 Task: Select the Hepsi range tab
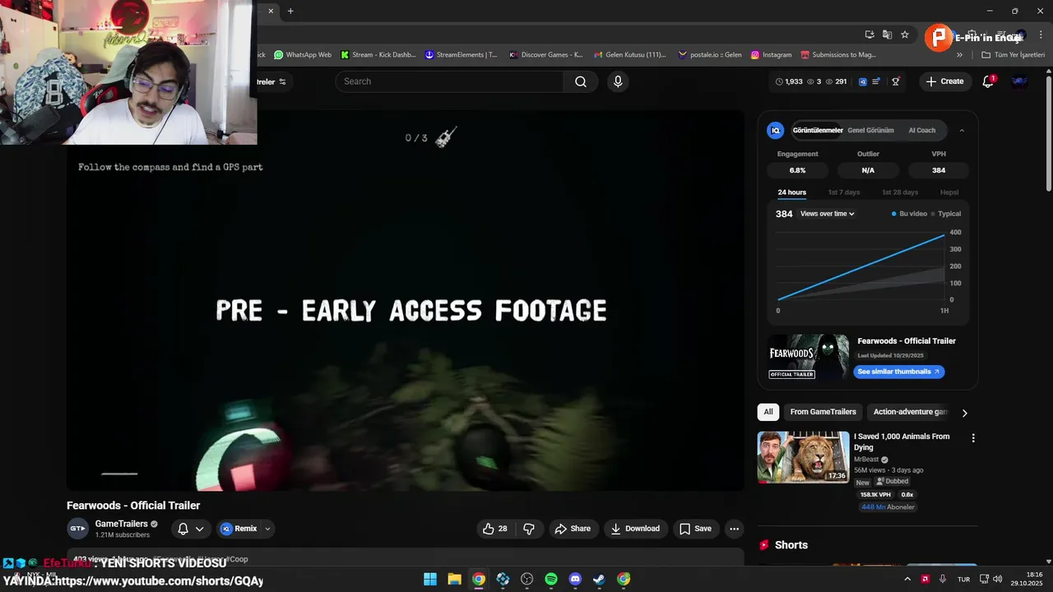(949, 192)
